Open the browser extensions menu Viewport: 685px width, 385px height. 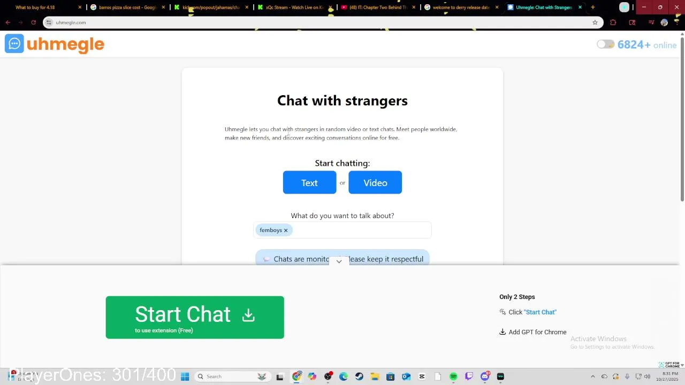[x=613, y=22]
